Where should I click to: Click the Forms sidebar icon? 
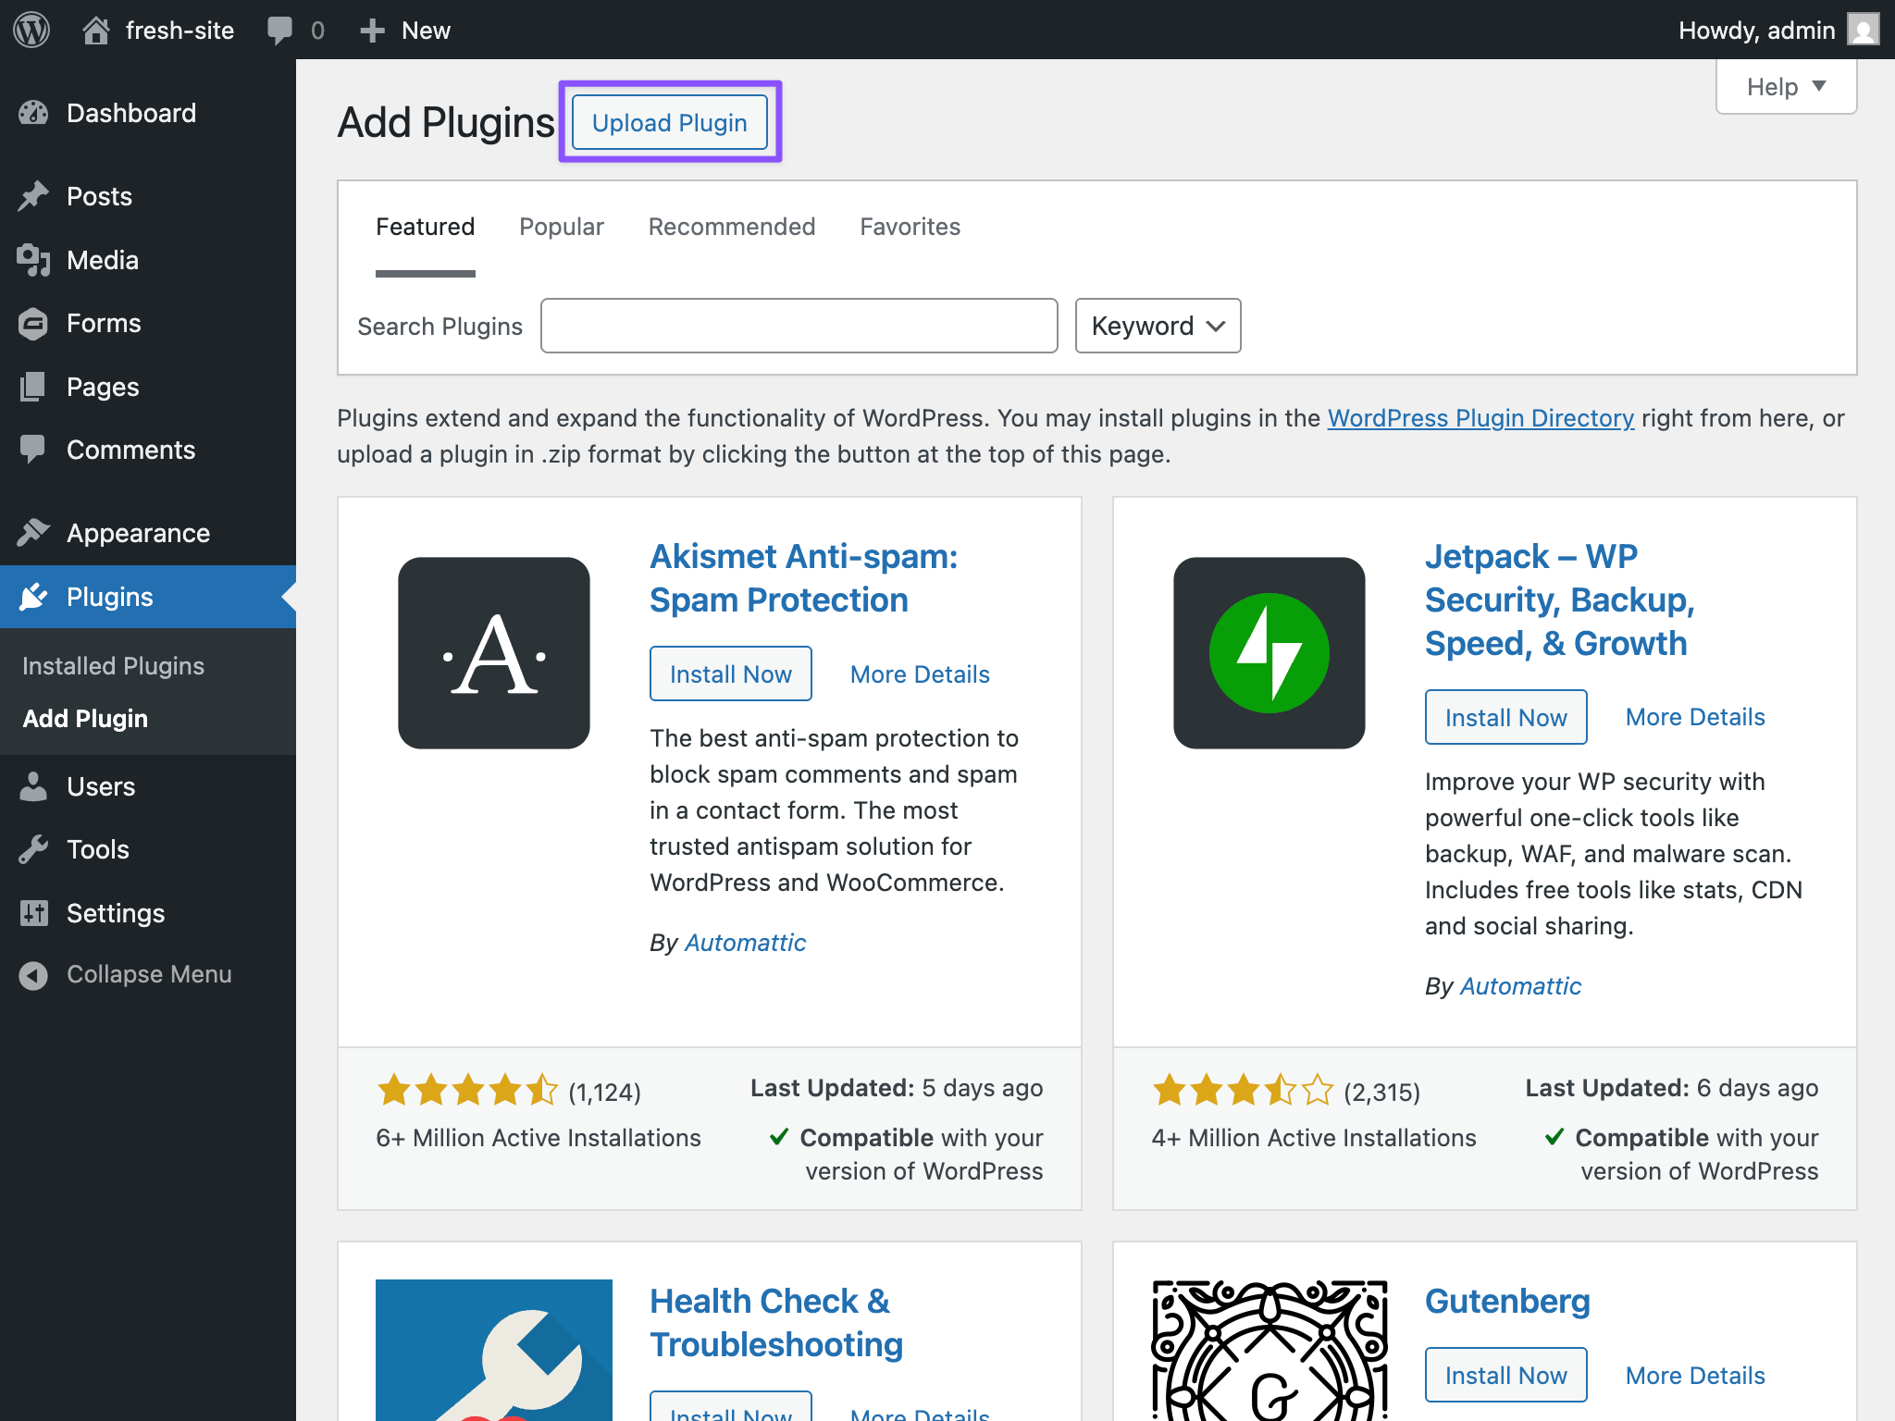[x=33, y=324]
